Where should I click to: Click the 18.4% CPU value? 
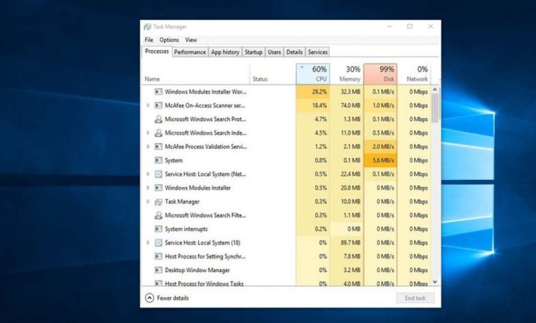click(320, 105)
